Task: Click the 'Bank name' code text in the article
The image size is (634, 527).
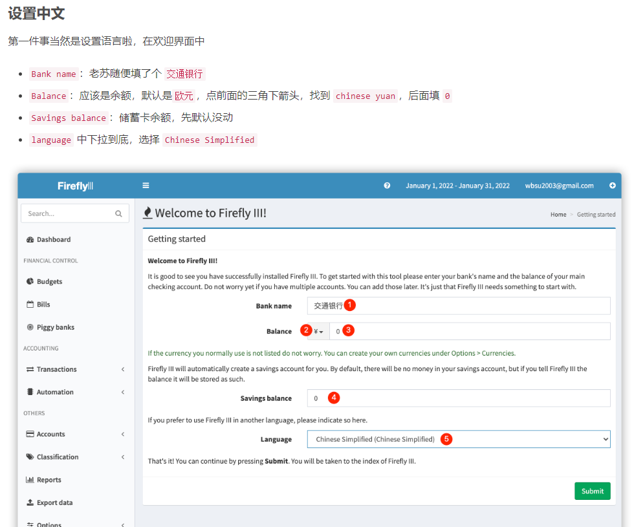Action: pyautogui.click(x=53, y=74)
